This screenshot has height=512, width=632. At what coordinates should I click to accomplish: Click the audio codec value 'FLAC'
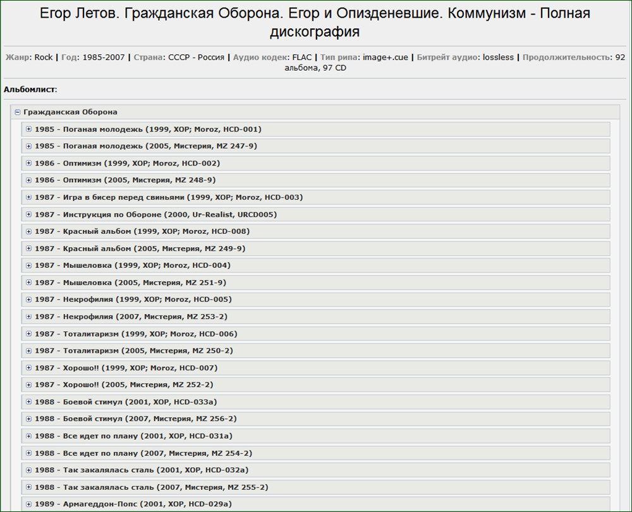click(302, 58)
